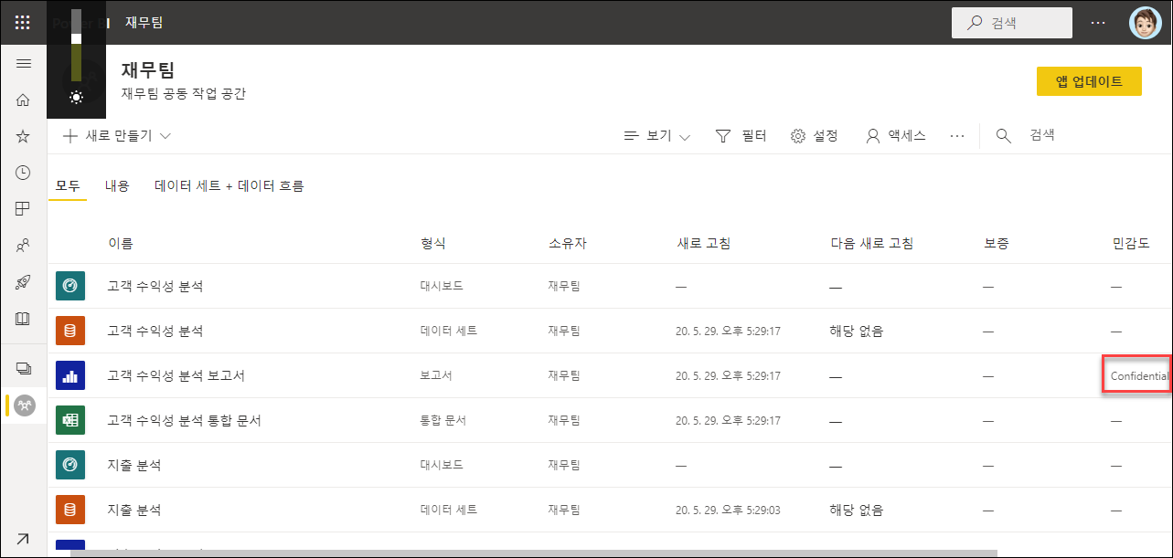The height and width of the screenshot is (558, 1173).
Task: Click dataset icon for 지출 분석
Action: point(70,510)
